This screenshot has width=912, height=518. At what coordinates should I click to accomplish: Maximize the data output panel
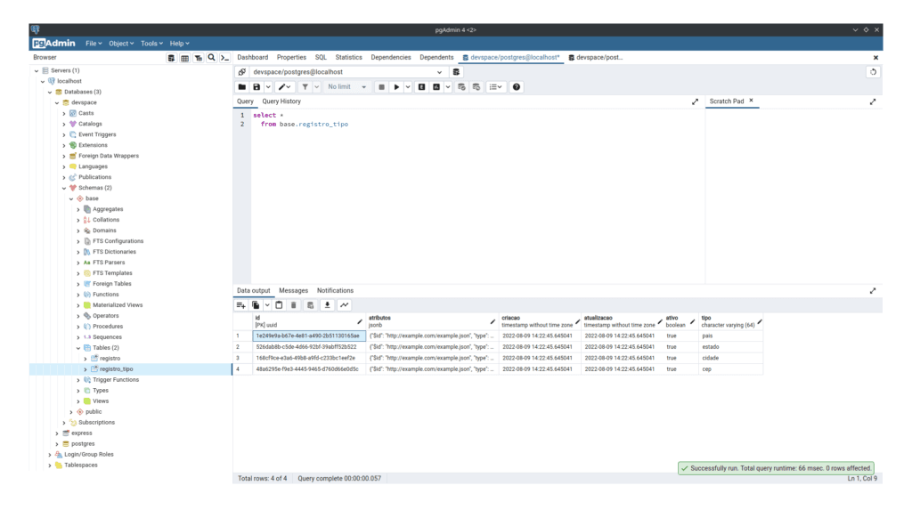coord(873,291)
